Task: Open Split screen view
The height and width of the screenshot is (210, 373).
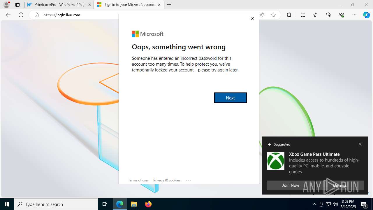Action: [303, 15]
